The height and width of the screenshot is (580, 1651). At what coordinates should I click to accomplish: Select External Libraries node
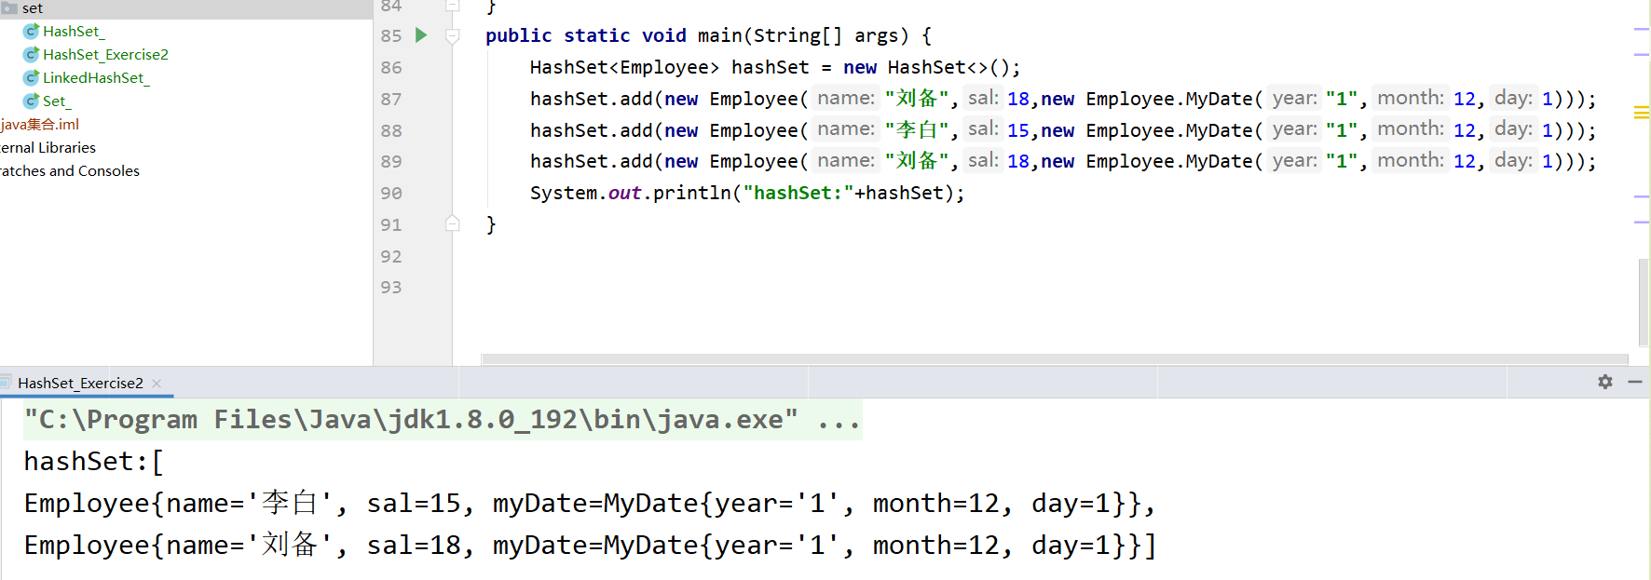click(48, 148)
